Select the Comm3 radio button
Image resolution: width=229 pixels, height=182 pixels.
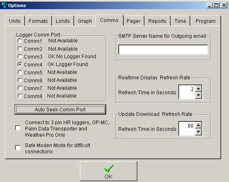pyautogui.click(x=20, y=57)
